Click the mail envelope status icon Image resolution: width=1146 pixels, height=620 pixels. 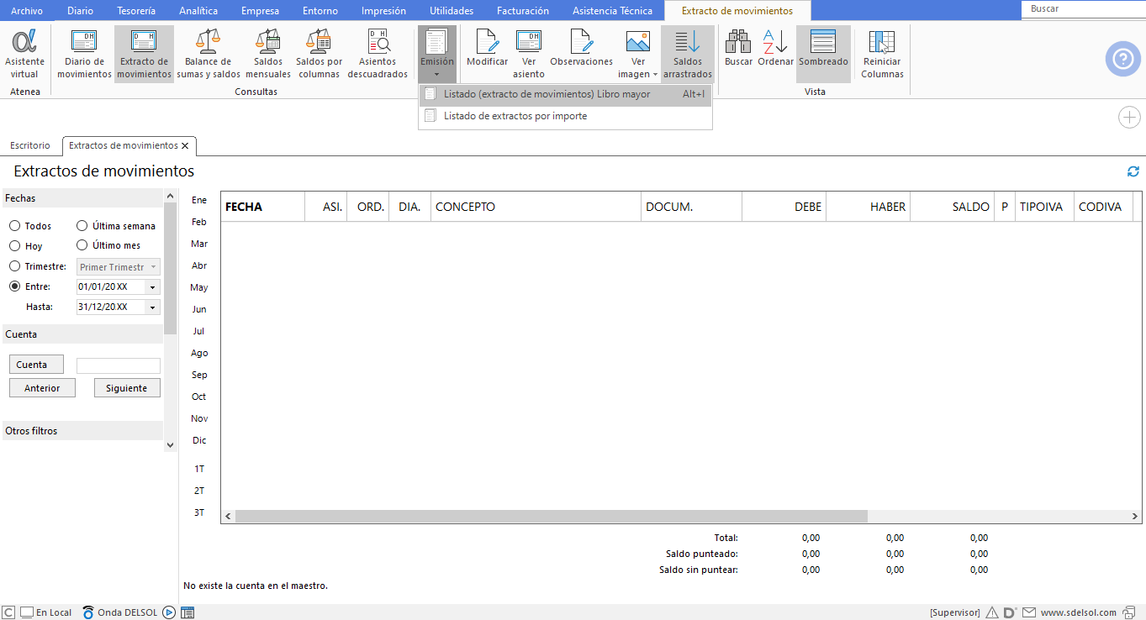[x=1029, y=612]
